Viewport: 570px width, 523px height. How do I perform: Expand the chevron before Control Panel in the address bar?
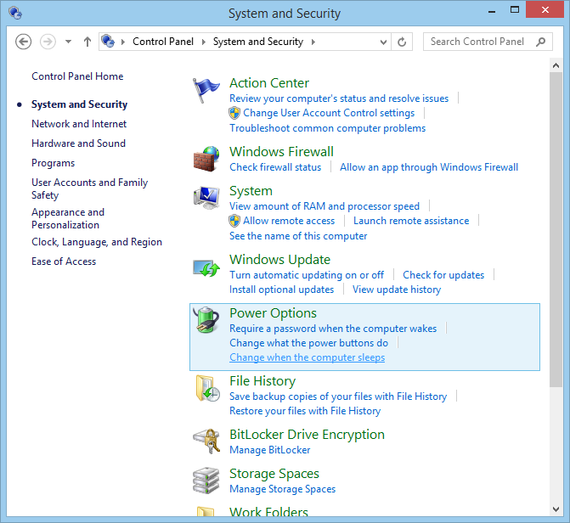coord(123,42)
